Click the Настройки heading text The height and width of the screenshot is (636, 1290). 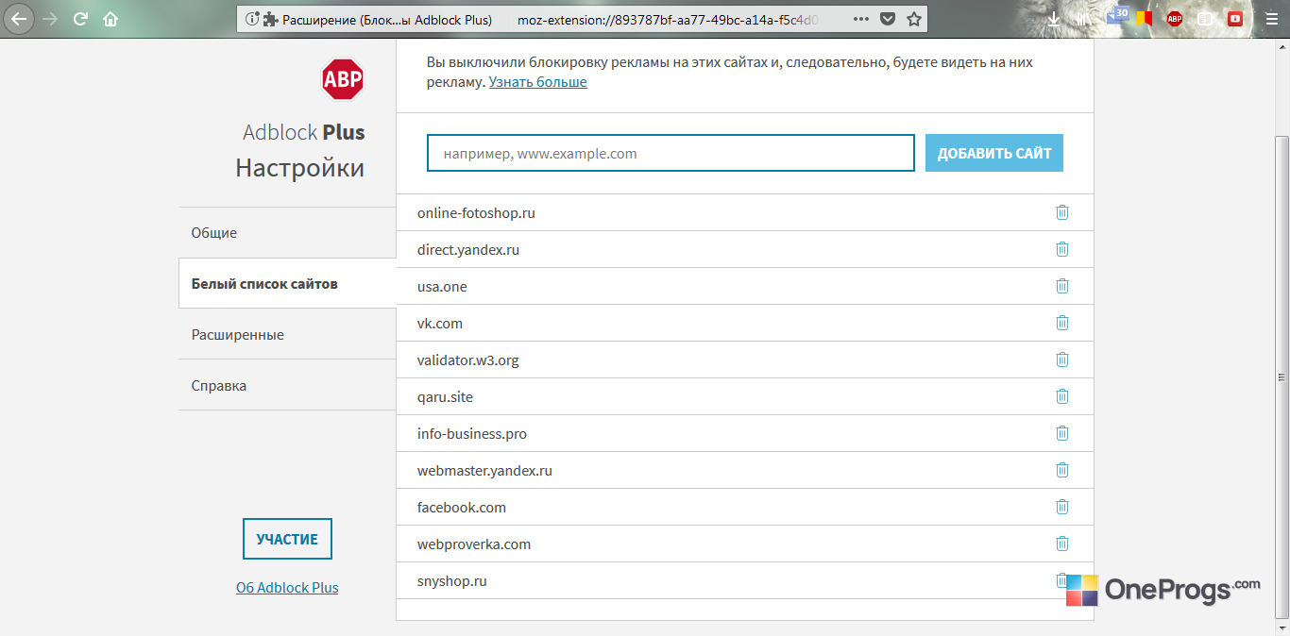[x=300, y=168]
